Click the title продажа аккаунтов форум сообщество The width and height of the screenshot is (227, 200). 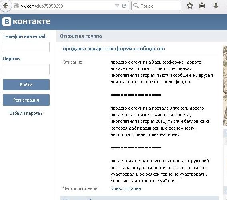[x=114, y=49]
